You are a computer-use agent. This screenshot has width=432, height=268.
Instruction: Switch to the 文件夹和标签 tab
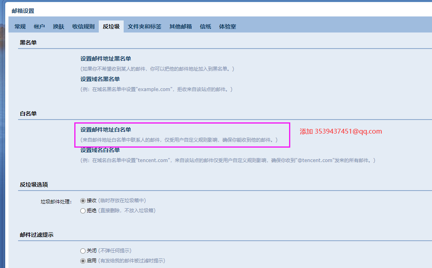point(145,26)
